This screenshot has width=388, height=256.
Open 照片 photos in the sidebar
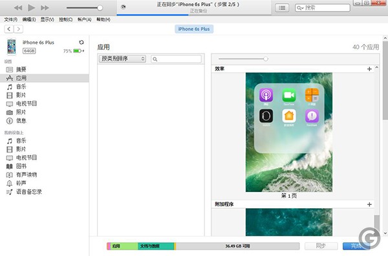[45, 112]
